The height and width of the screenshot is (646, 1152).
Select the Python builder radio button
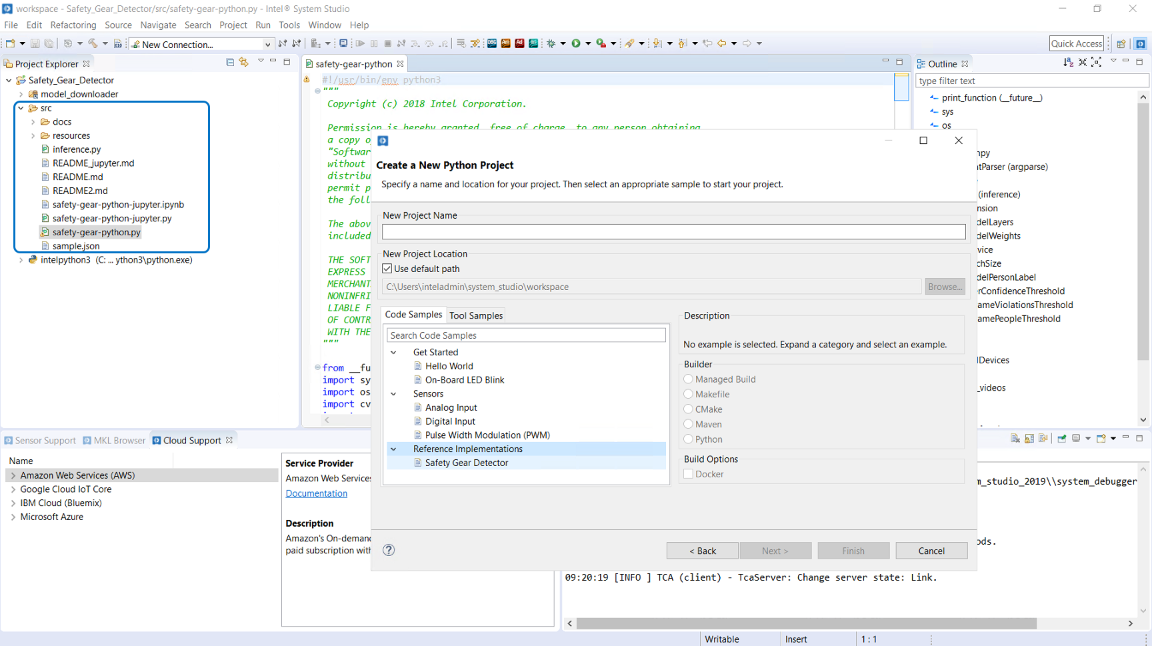[x=688, y=439]
